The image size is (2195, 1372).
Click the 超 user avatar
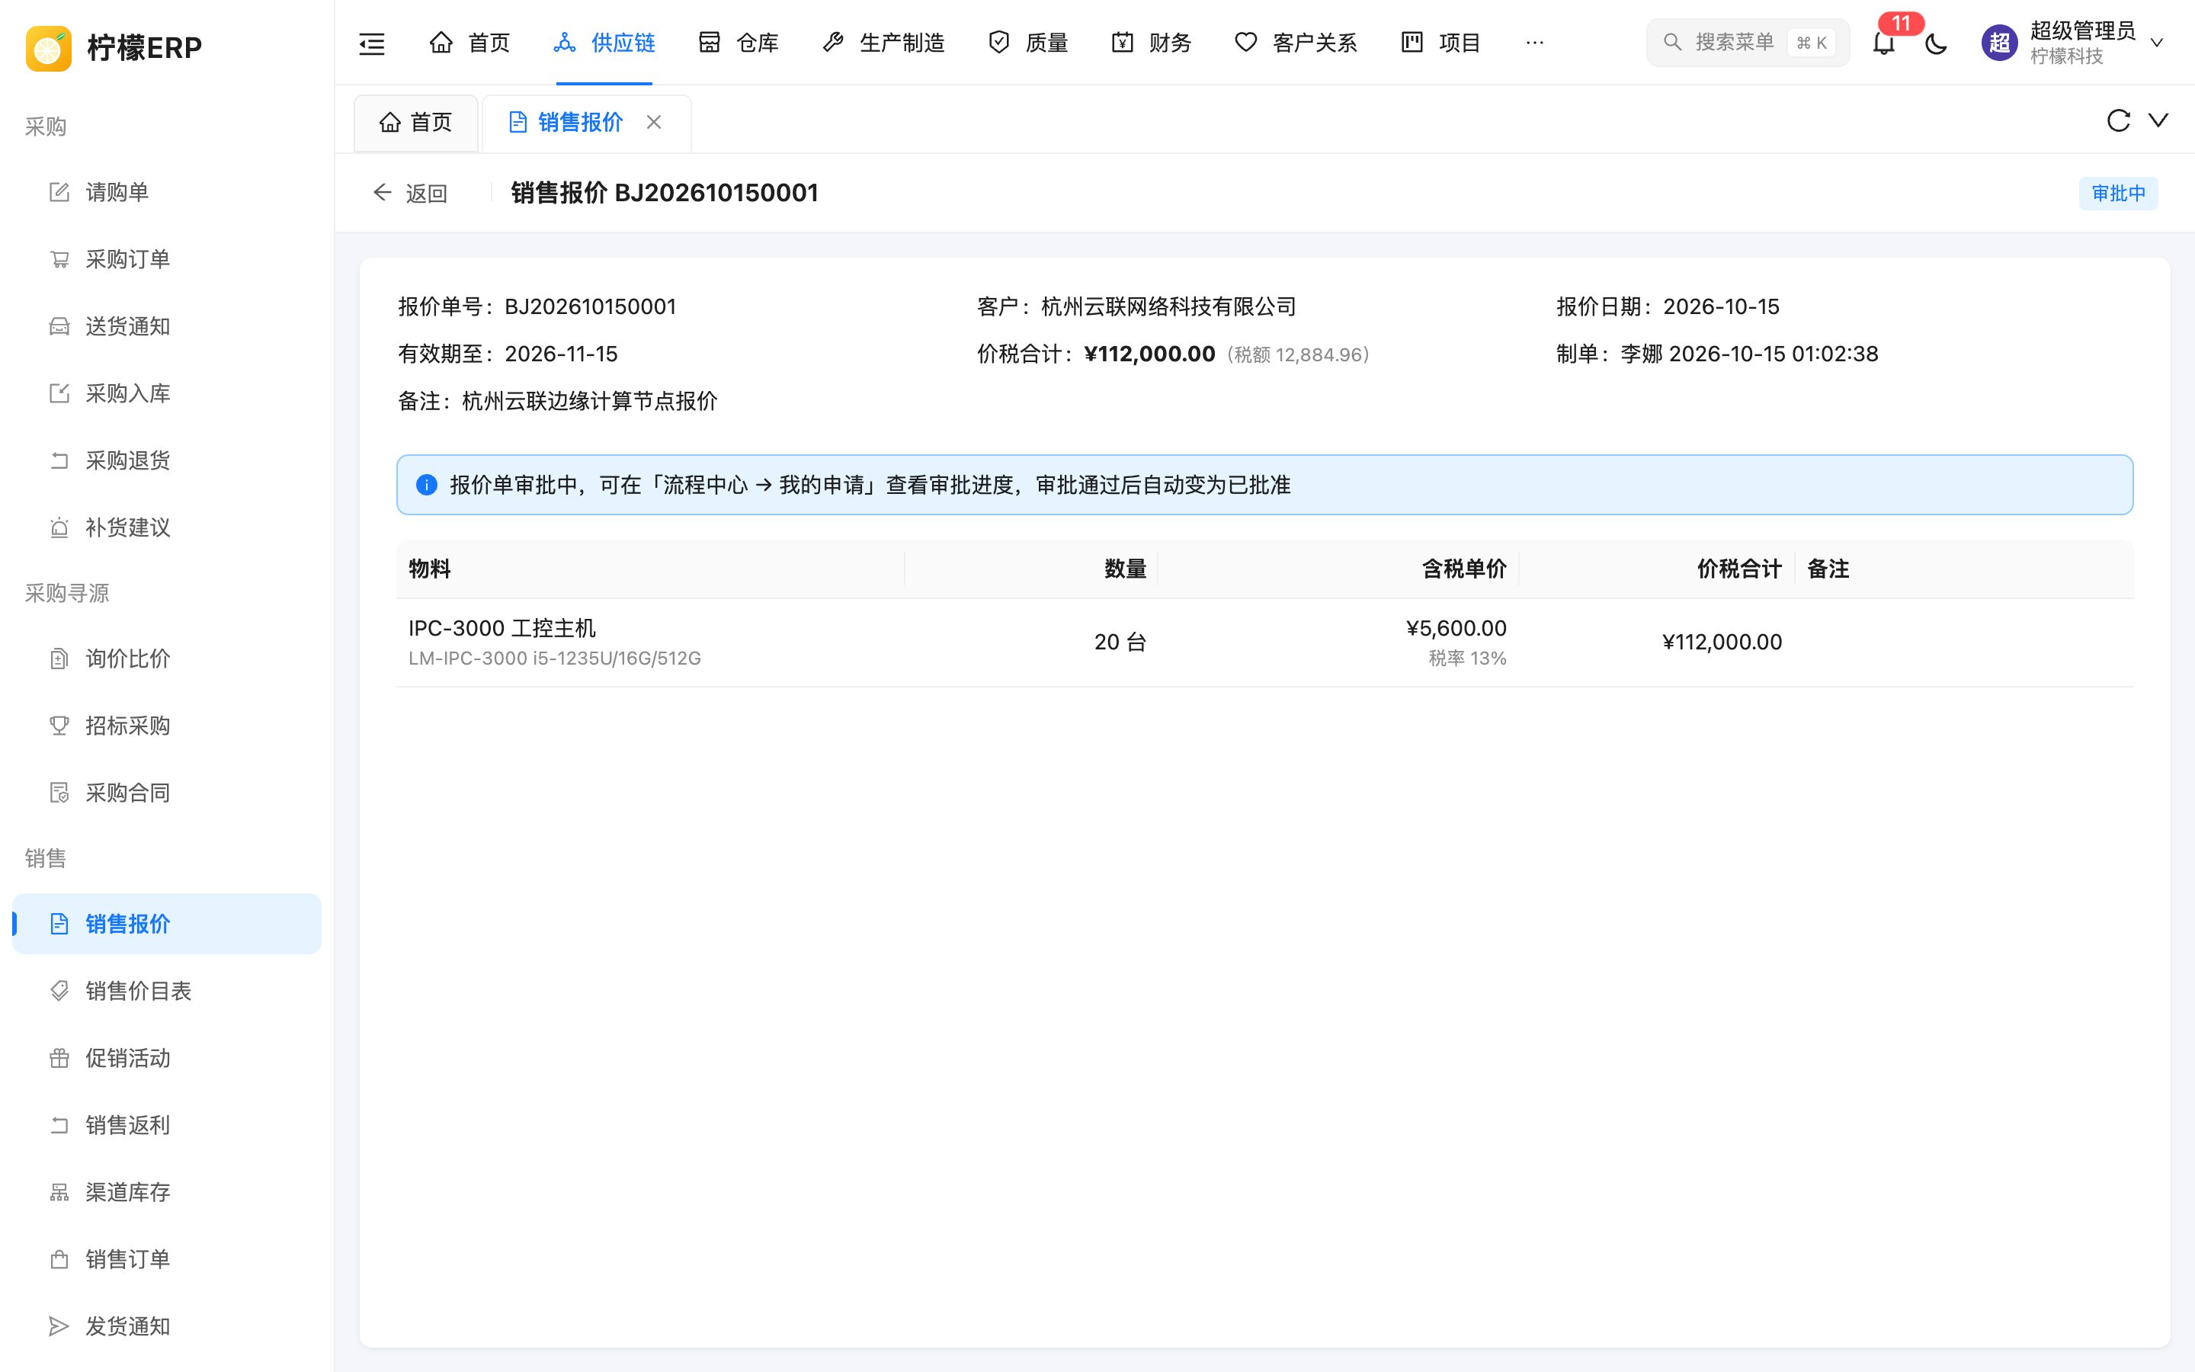(1999, 43)
